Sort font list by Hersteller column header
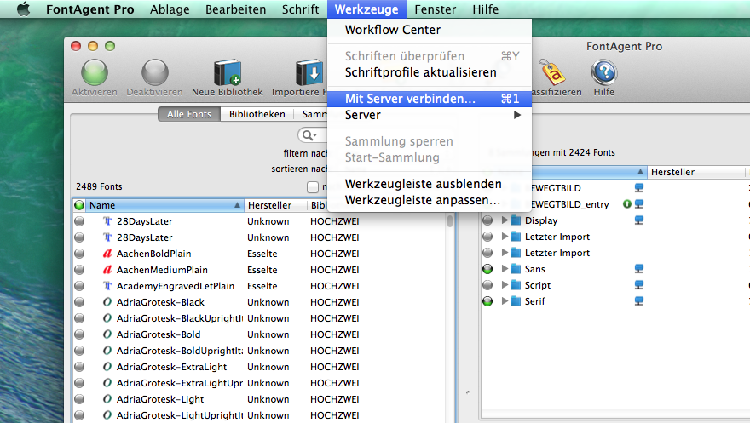The image size is (750, 423). [269, 205]
